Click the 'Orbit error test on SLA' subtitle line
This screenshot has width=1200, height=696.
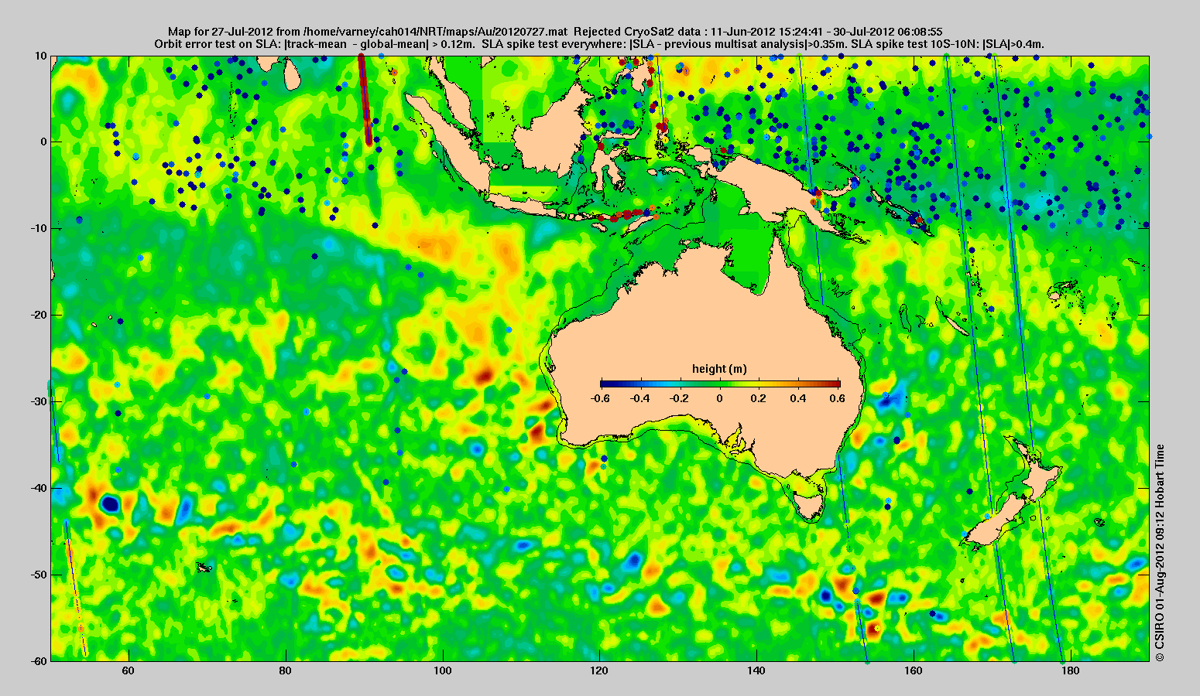tap(599, 44)
